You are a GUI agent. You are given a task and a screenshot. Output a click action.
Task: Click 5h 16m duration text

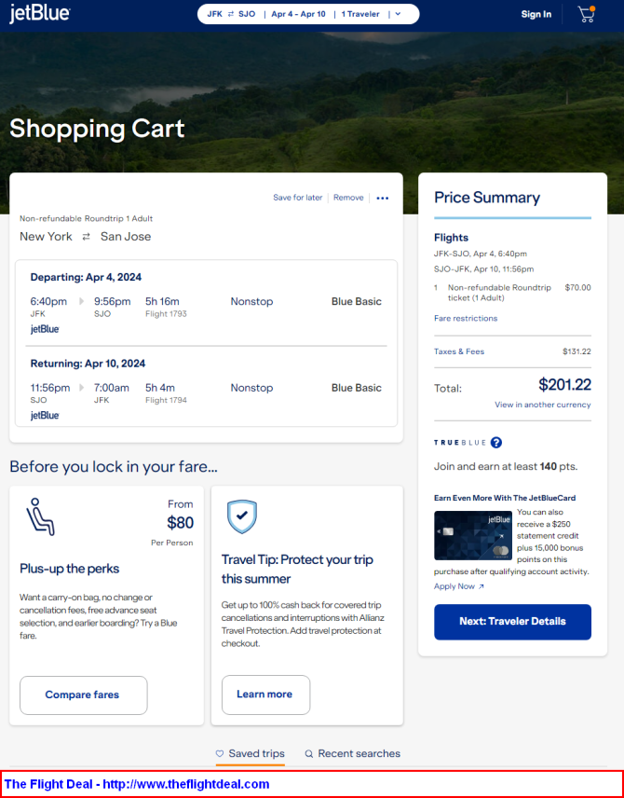click(162, 301)
